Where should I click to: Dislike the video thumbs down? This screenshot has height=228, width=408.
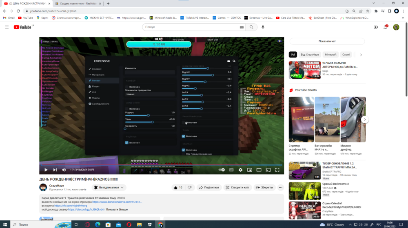click(x=190, y=188)
